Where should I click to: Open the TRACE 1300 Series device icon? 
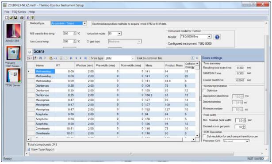(x=13, y=53)
